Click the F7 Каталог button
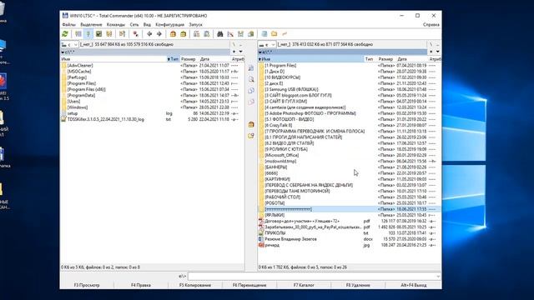Image resolution: width=534 pixels, height=300 pixels. tap(304, 285)
